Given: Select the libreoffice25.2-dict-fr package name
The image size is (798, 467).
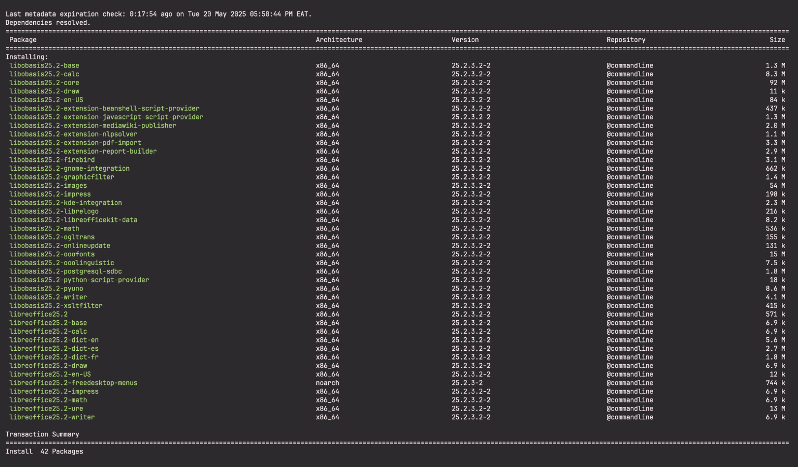Looking at the screenshot, I should pyautogui.click(x=54, y=357).
